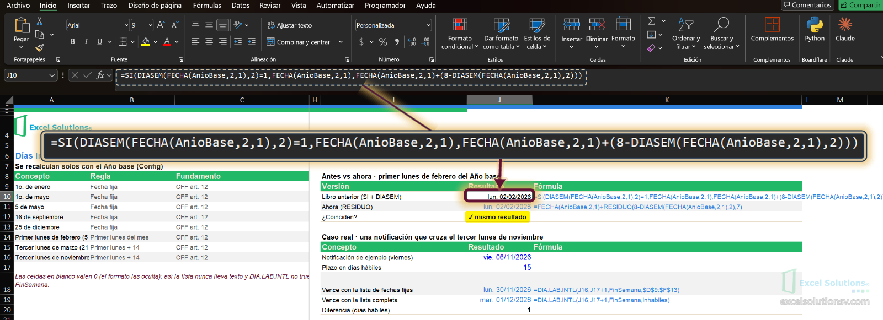Open the Personalizada number format dropdown
Image resolution: width=883 pixels, height=320 pixels.
(428, 25)
